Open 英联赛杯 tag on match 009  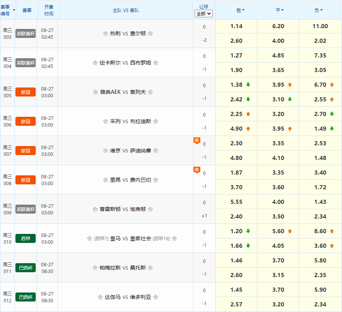26,210
